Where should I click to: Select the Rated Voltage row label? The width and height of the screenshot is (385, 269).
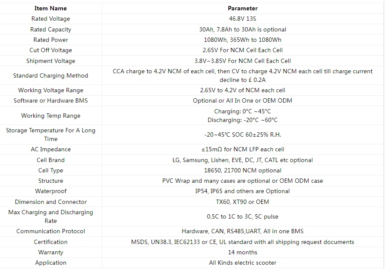click(50, 19)
